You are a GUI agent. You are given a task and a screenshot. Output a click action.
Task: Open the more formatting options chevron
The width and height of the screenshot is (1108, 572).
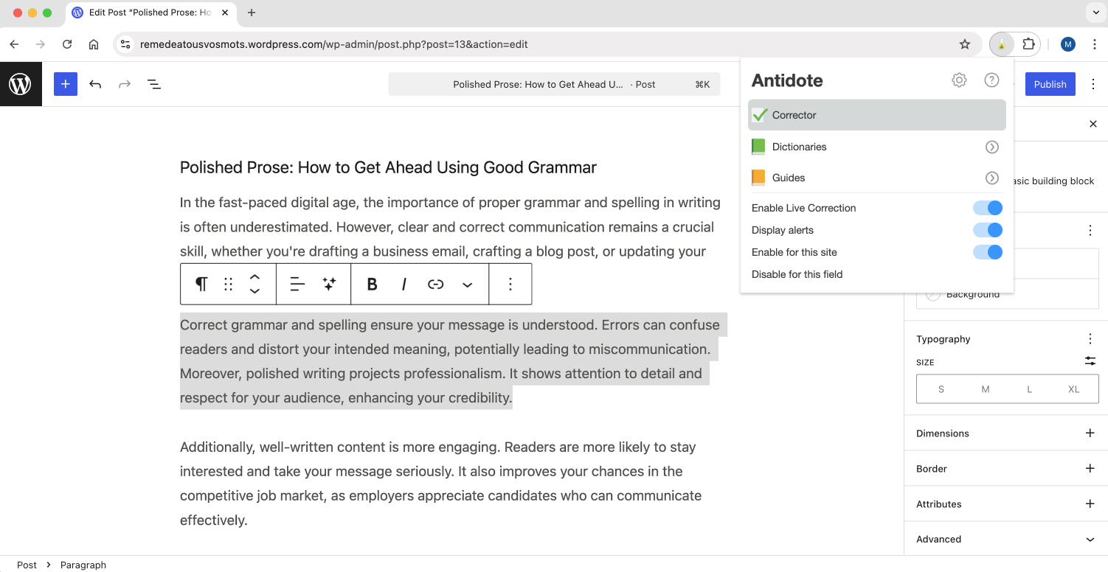468,285
